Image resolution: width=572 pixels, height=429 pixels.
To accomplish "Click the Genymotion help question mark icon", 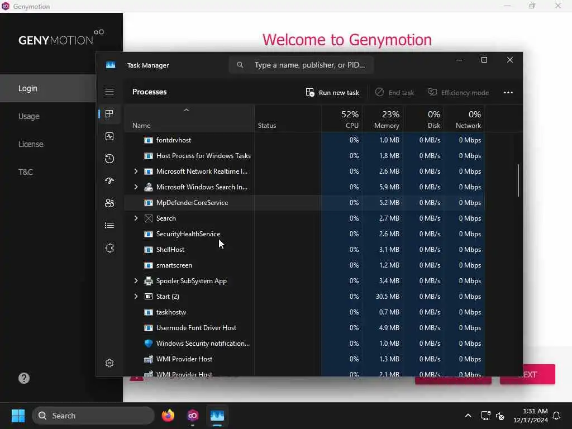I will tap(24, 378).
